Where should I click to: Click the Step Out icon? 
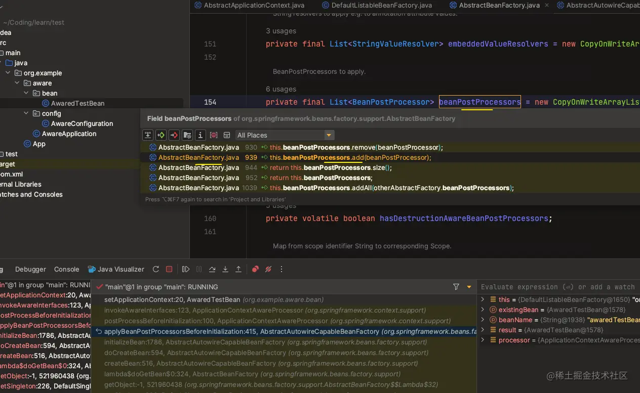(238, 269)
